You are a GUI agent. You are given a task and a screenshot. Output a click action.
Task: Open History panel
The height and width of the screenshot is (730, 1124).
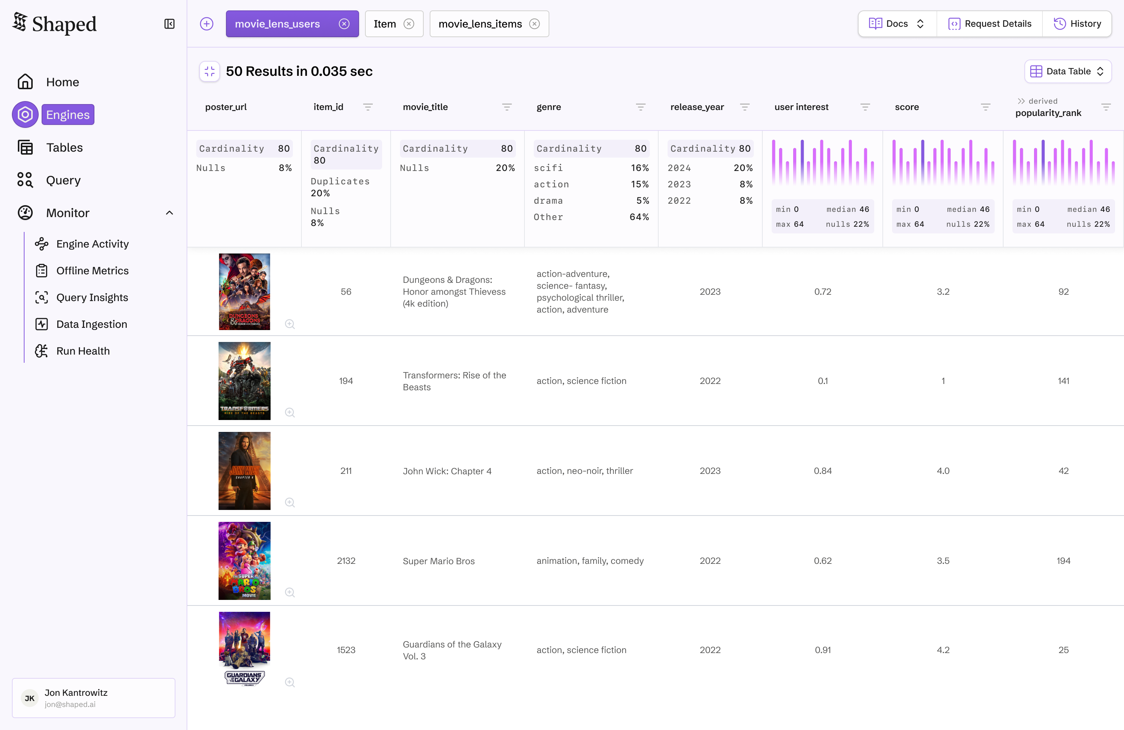pyautogui.click(x=1077, y=24)
